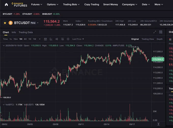Collapse the Vol(BTC) indicator legend
173x128 pixels.
pos(4,105)
